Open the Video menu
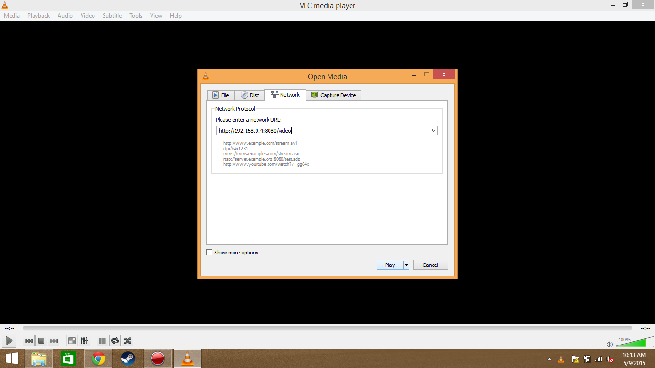Screen dimensions: 655x368 88,16
